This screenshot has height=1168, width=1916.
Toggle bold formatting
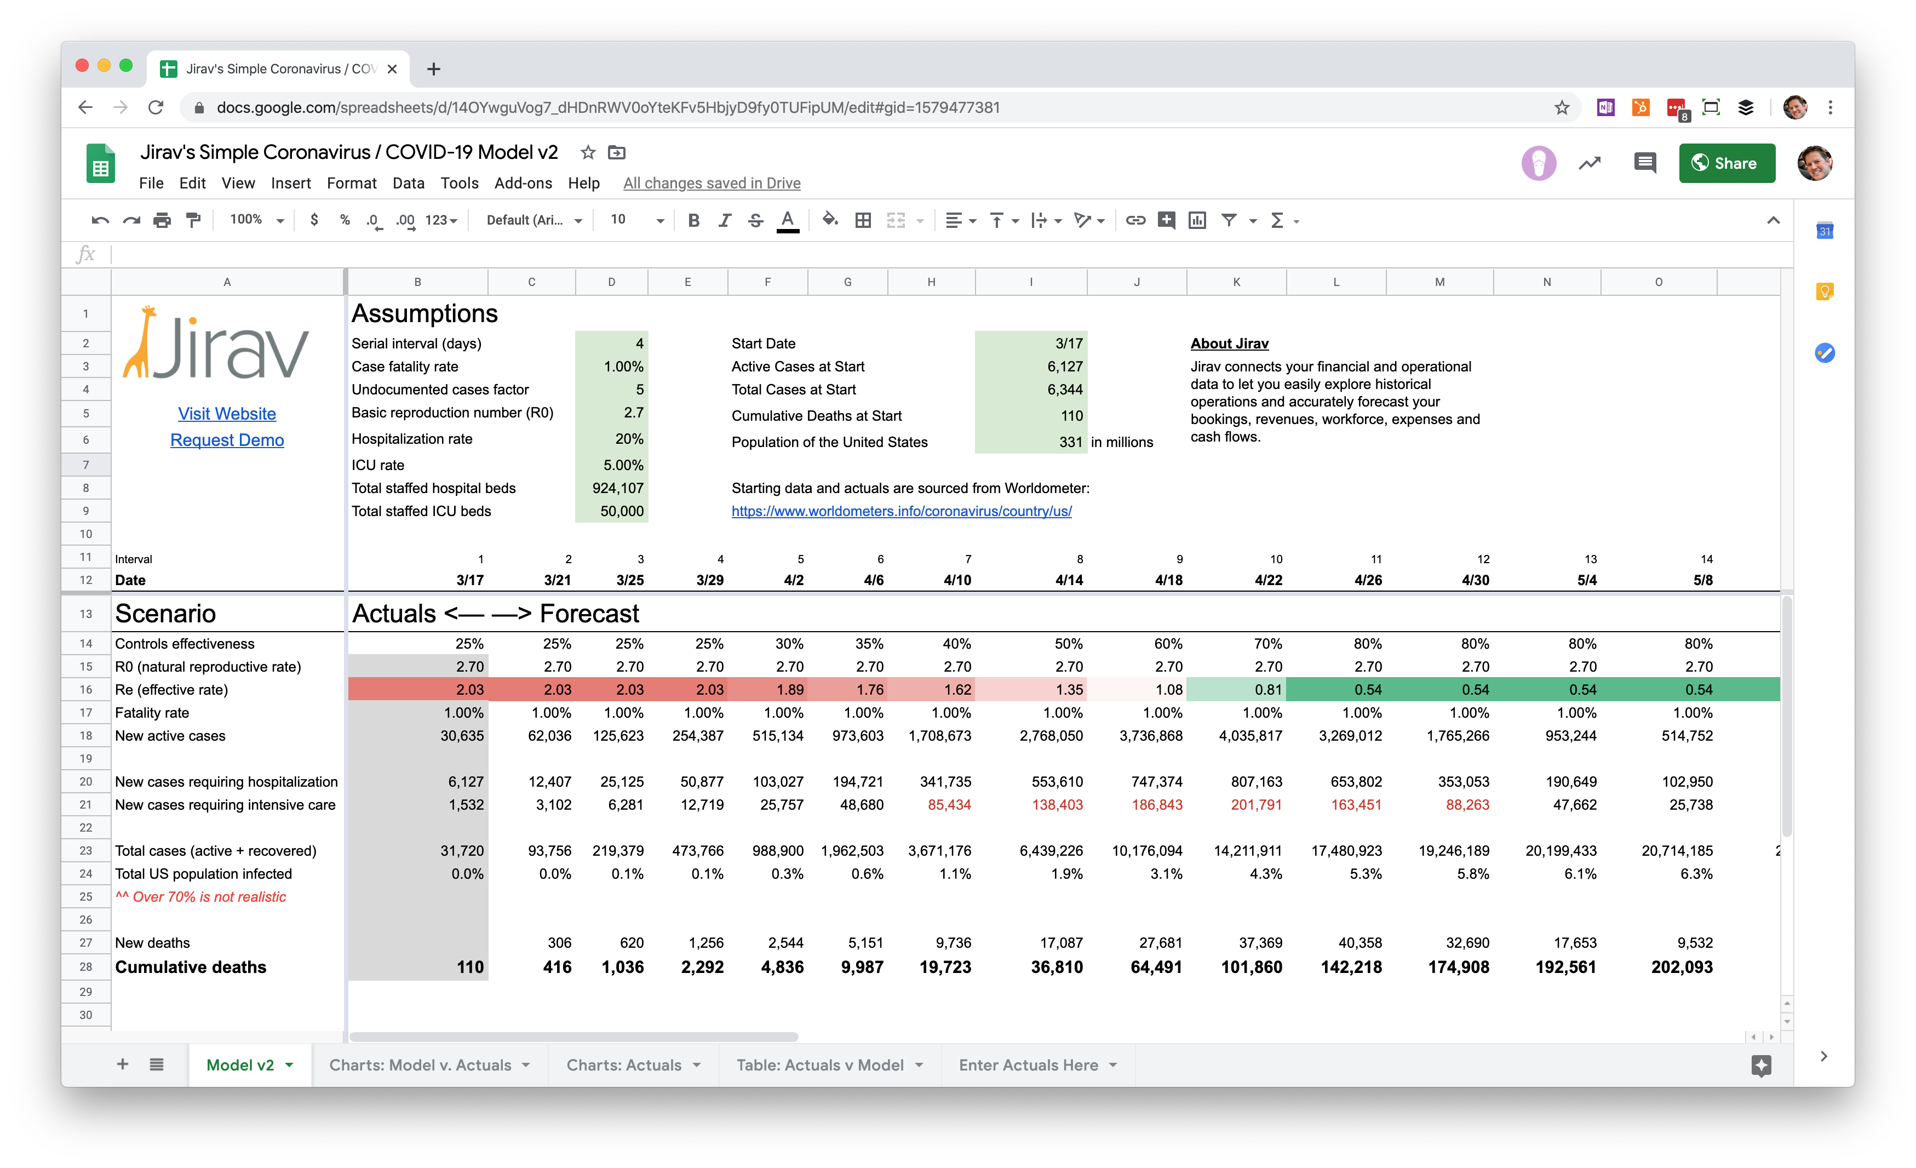[x=693, y=220]
